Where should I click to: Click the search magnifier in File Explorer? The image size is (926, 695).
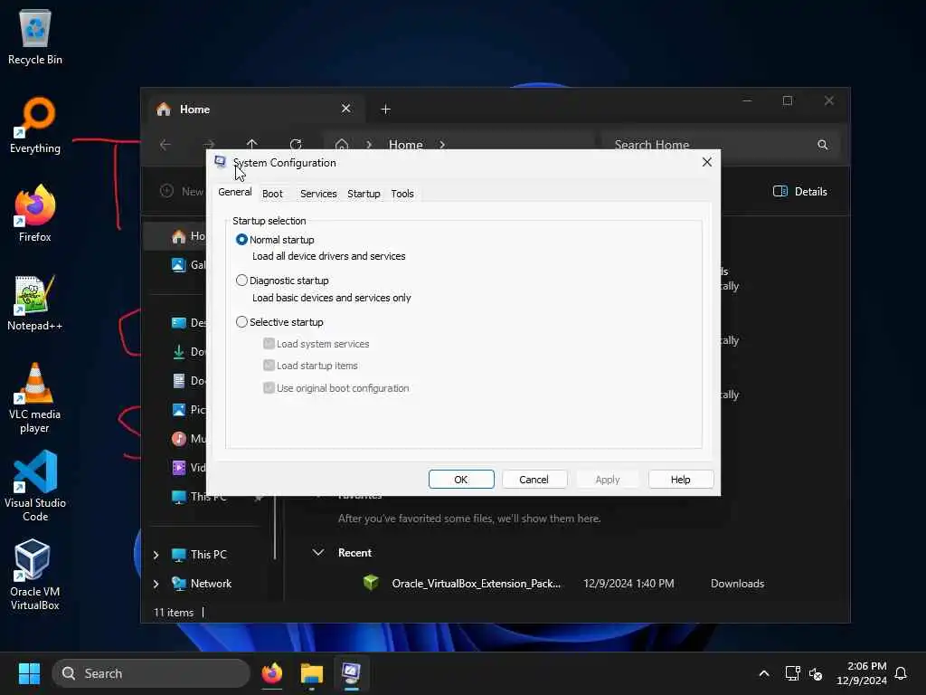point(822,145)
